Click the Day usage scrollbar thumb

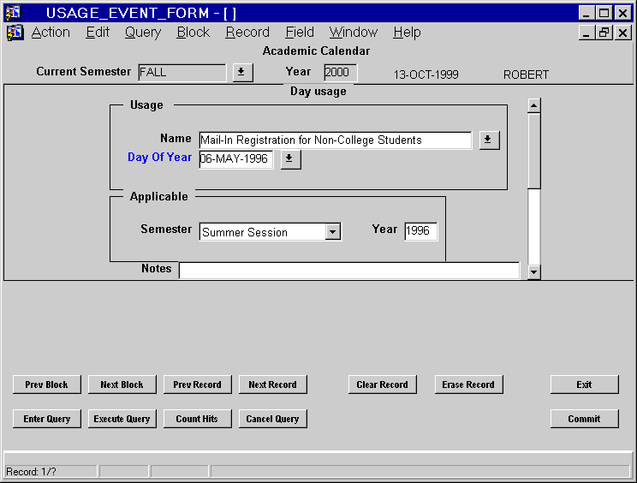pos(533,151)
